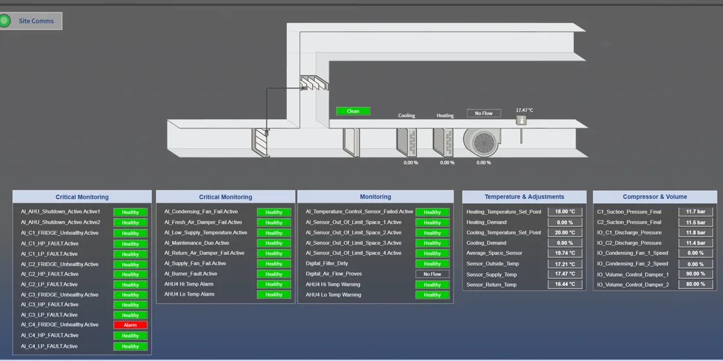This screenshot has height=361, width=723.
Task: Select the supply fan blower icon
Action: point(483,143)
